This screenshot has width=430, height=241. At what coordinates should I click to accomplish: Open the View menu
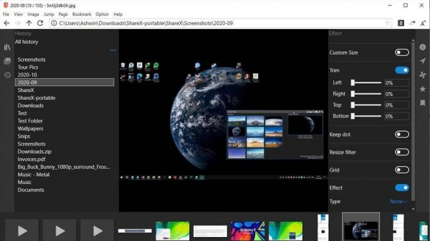(x=19, y=15)
